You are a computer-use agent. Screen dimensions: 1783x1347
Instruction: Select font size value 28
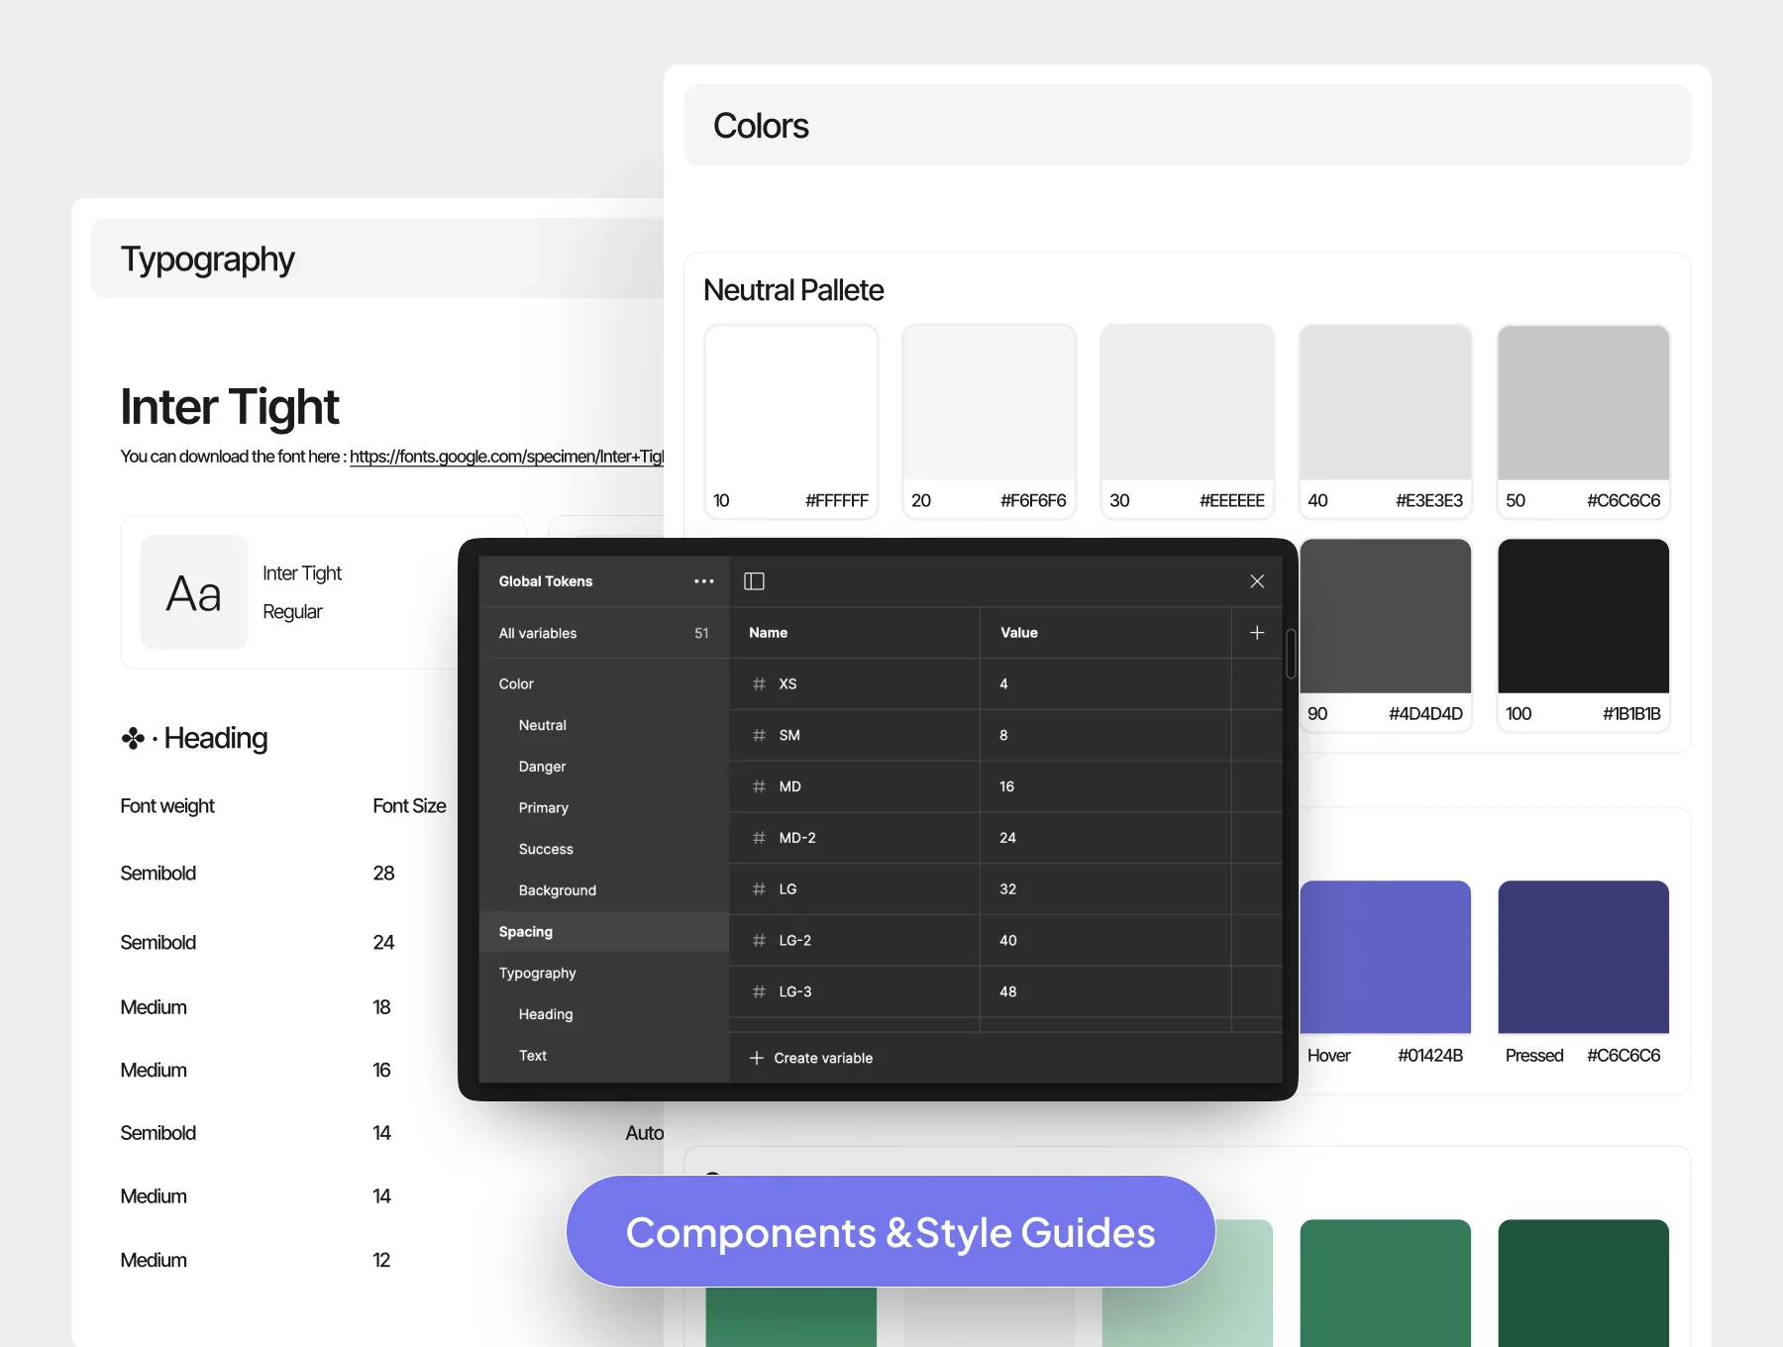tap(383, 874)
